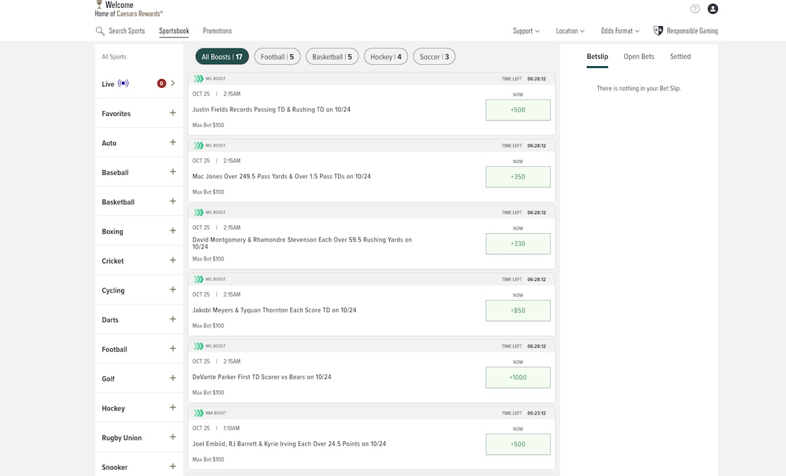The height and width of the screenshot is (476, 786).
Task: Switch to the Settled bets tab
Action: 680,56
